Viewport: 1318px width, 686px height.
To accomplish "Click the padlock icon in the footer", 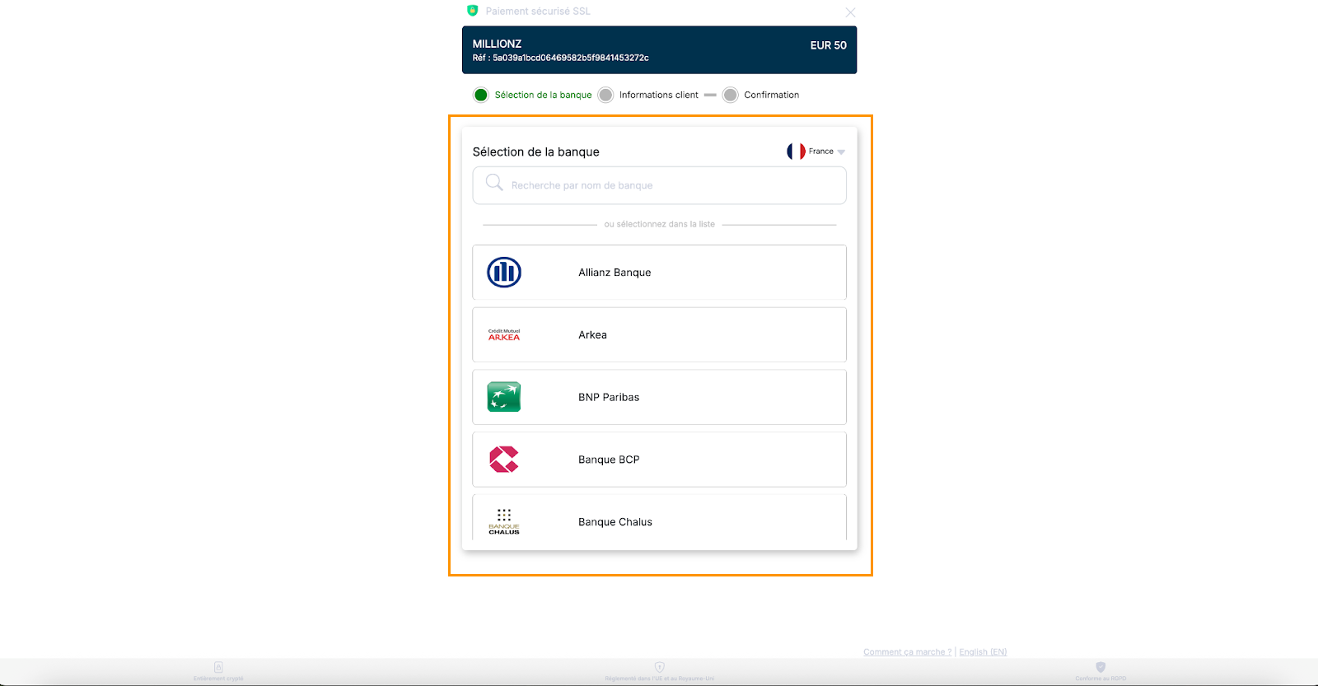I will [218, 667].
